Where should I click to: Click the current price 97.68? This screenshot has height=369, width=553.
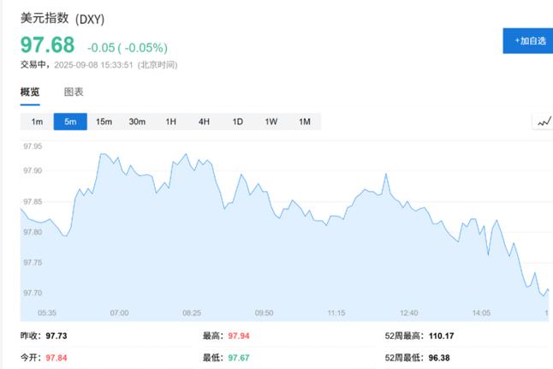(48, 45)
